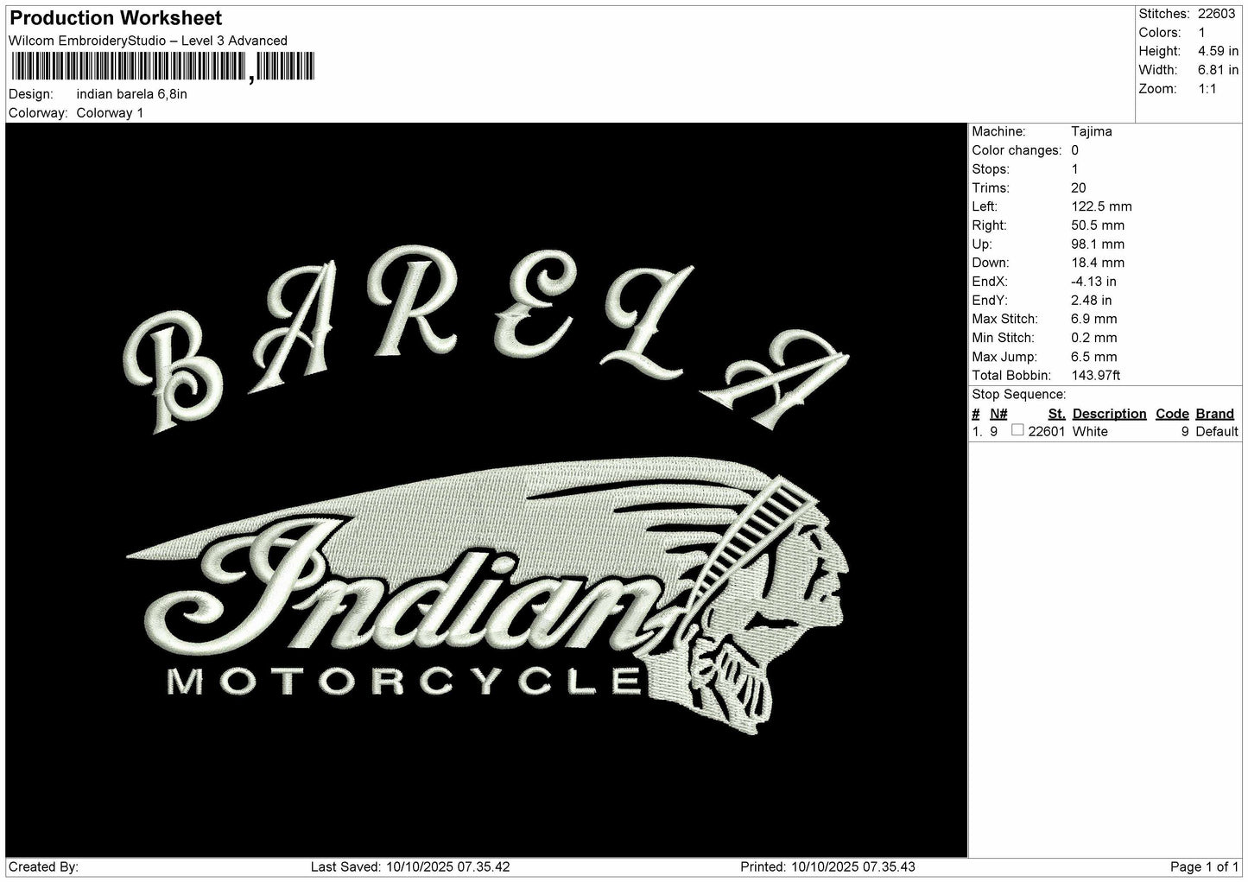Click the Up value '98.1 mm'

click(x=1098, y=244)
